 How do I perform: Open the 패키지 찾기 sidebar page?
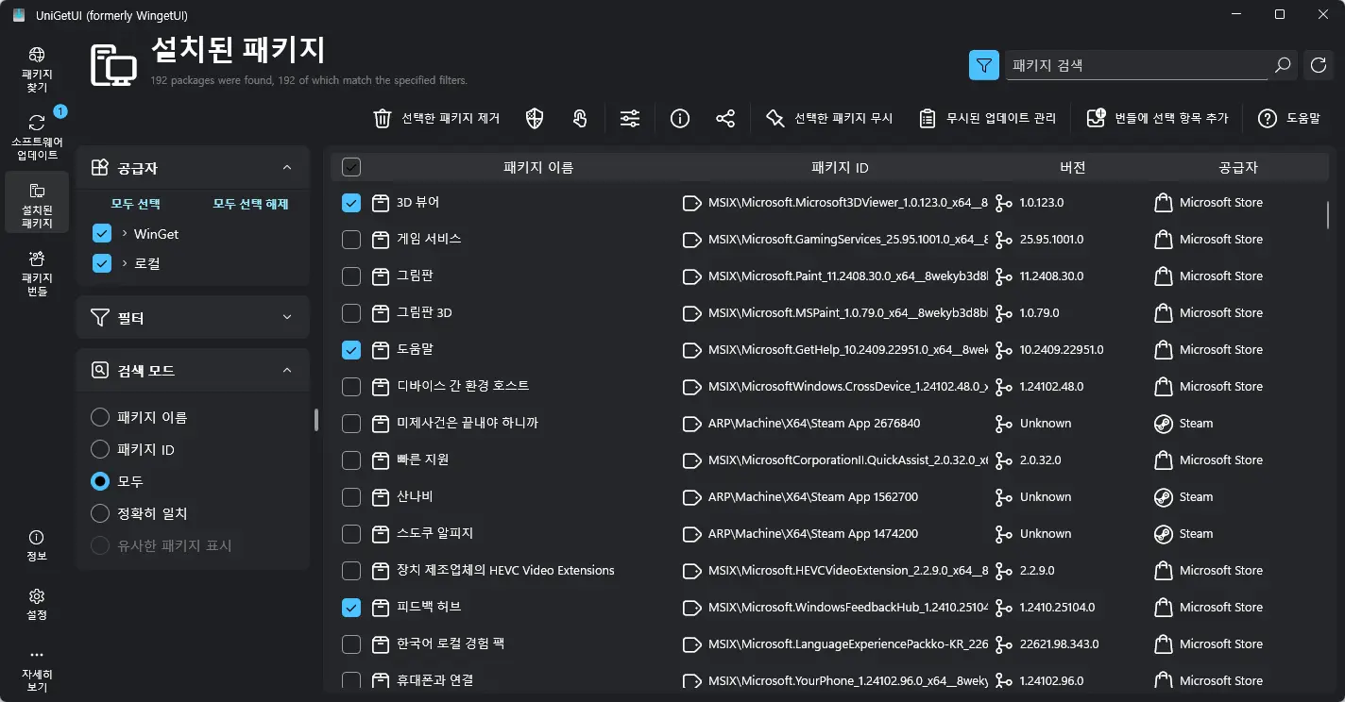coord(37,70)
